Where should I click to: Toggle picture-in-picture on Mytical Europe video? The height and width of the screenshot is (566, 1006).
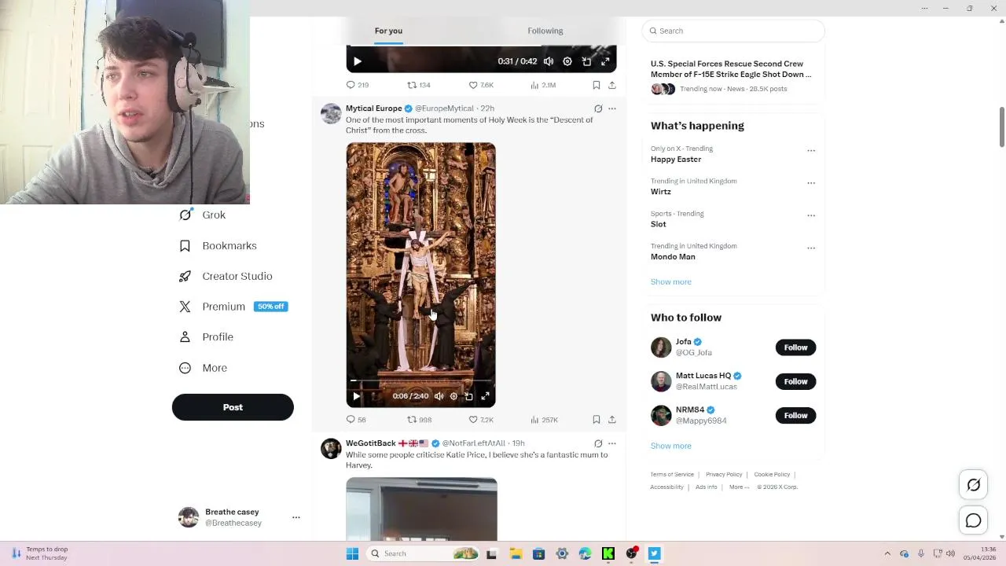click(x=469, y=396)
